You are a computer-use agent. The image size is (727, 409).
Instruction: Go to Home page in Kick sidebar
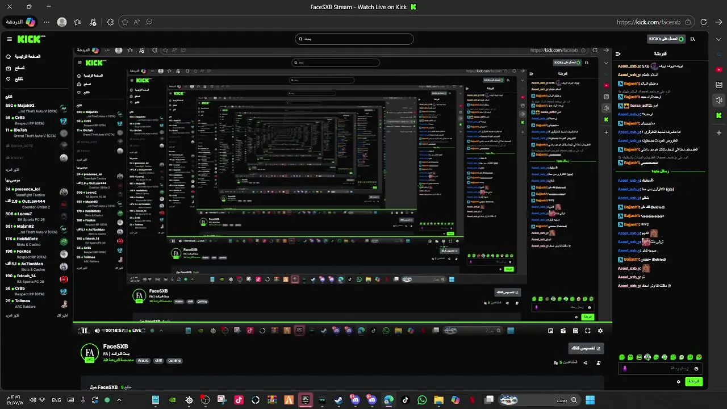(24, 57)
